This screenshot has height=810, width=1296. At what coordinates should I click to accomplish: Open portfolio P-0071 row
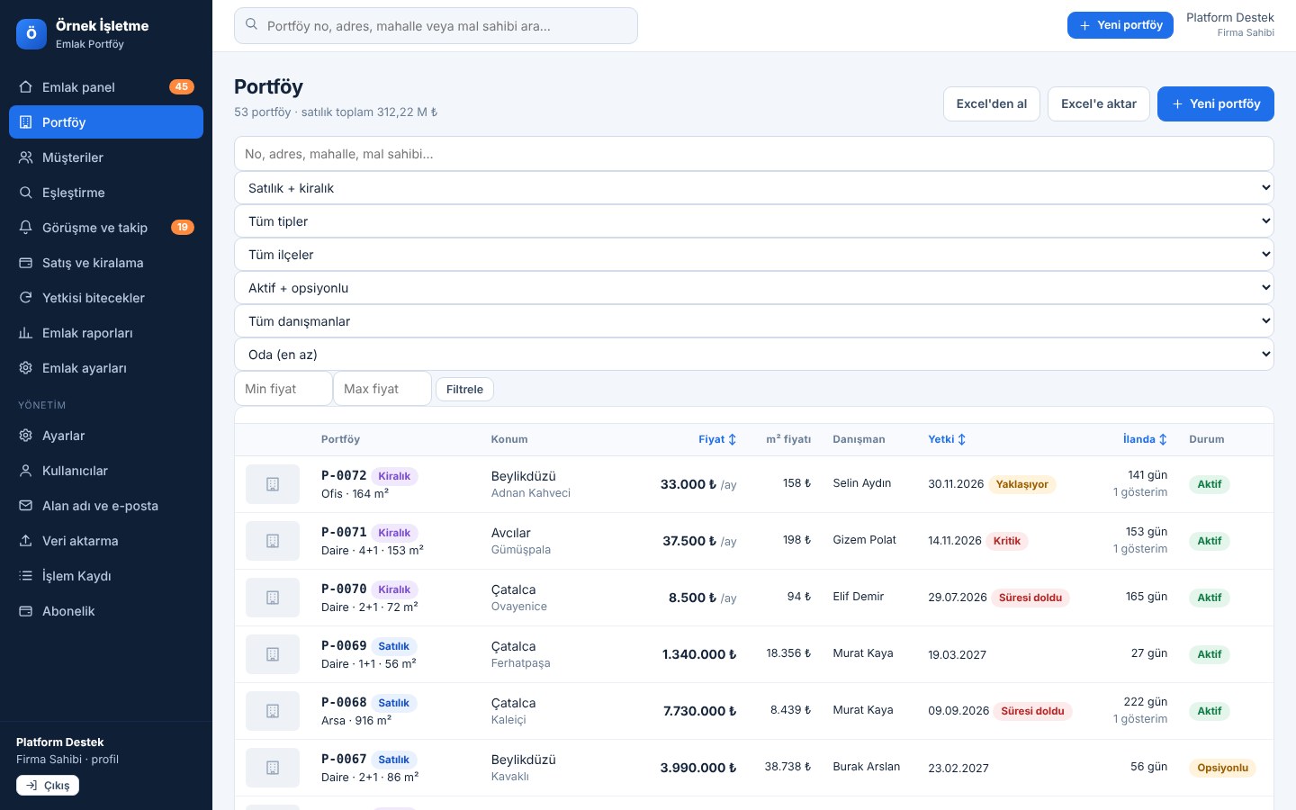click(x=754, y=541)
